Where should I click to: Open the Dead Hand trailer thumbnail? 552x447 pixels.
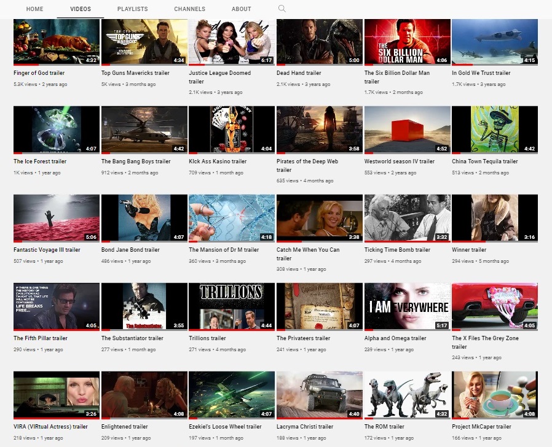click(x=319, y=42)
